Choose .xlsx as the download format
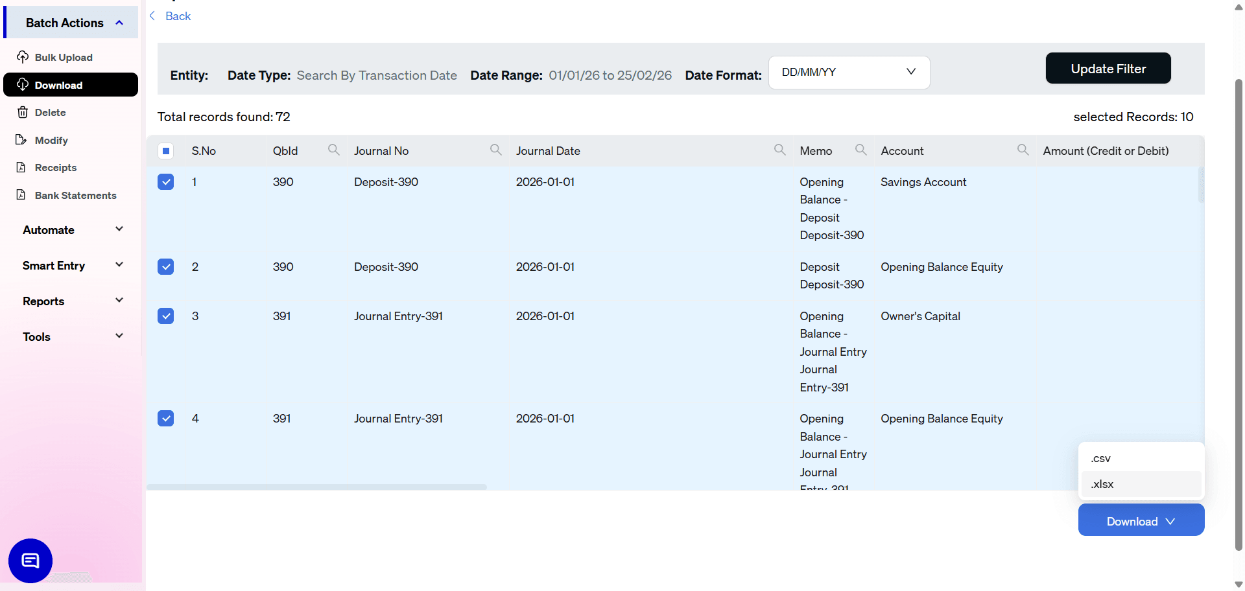 (1102, 484)
